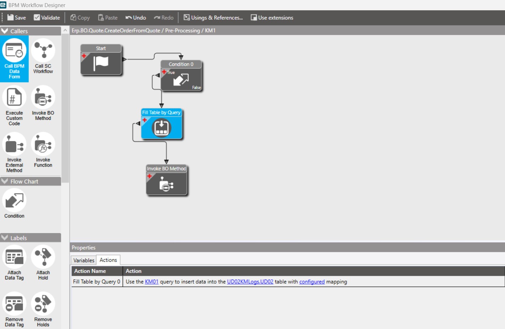Select the Invoke External Method item

coord(14,152)
